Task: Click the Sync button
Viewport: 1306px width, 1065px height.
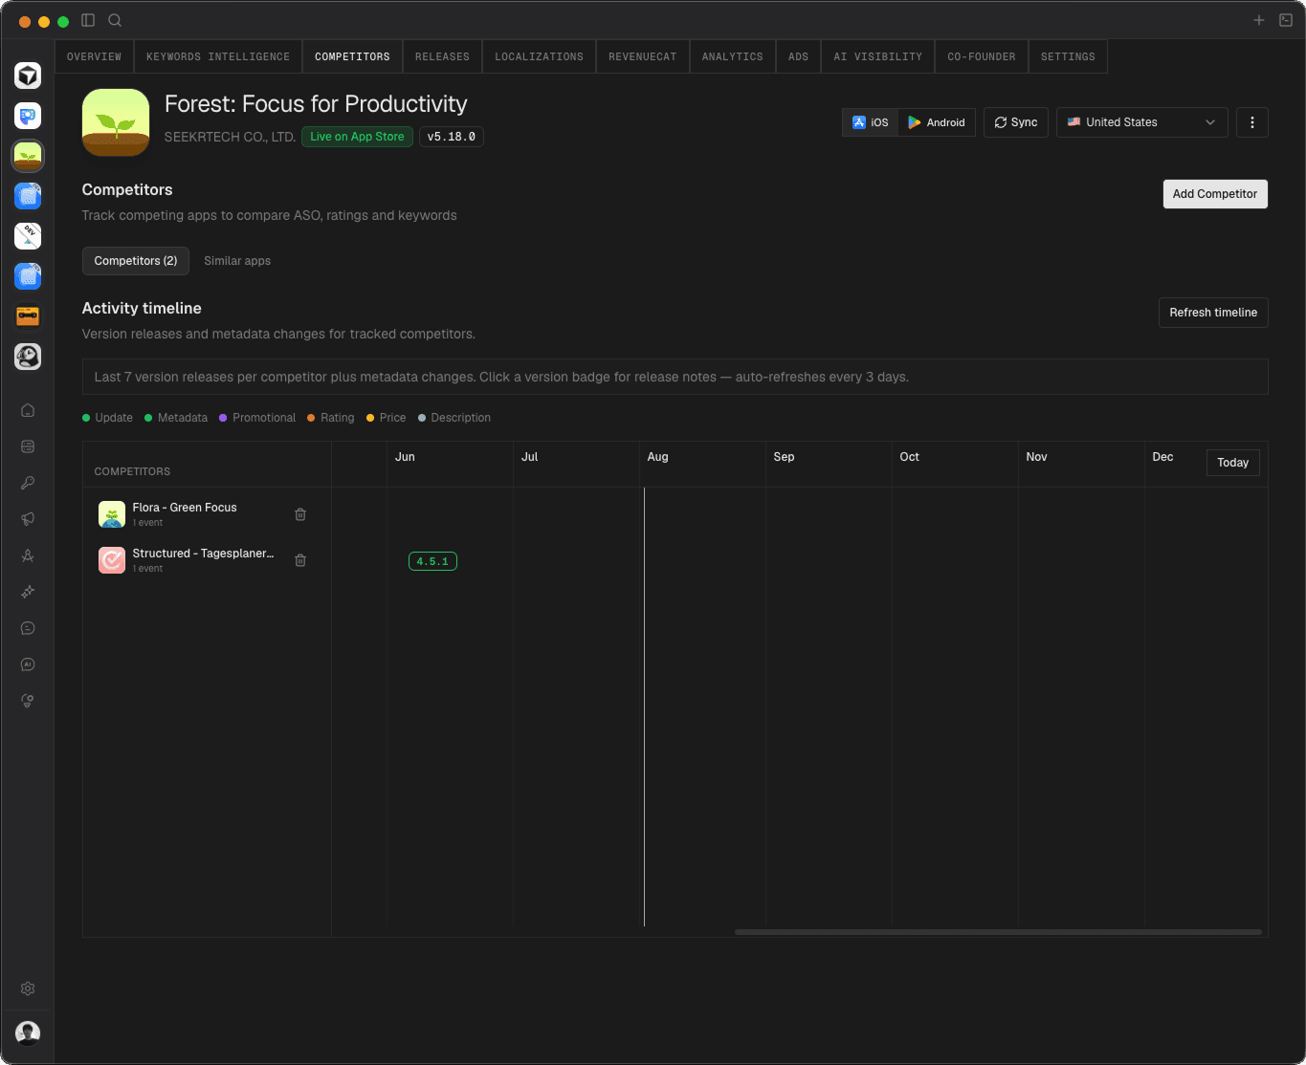Action: point(1016,122)
